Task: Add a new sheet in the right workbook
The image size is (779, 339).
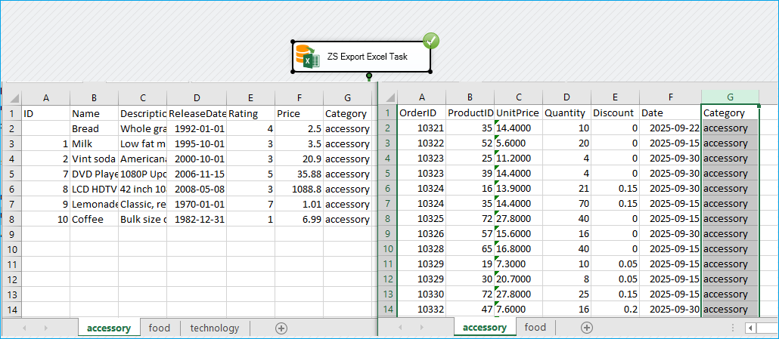Action: [x=586, y=328]
